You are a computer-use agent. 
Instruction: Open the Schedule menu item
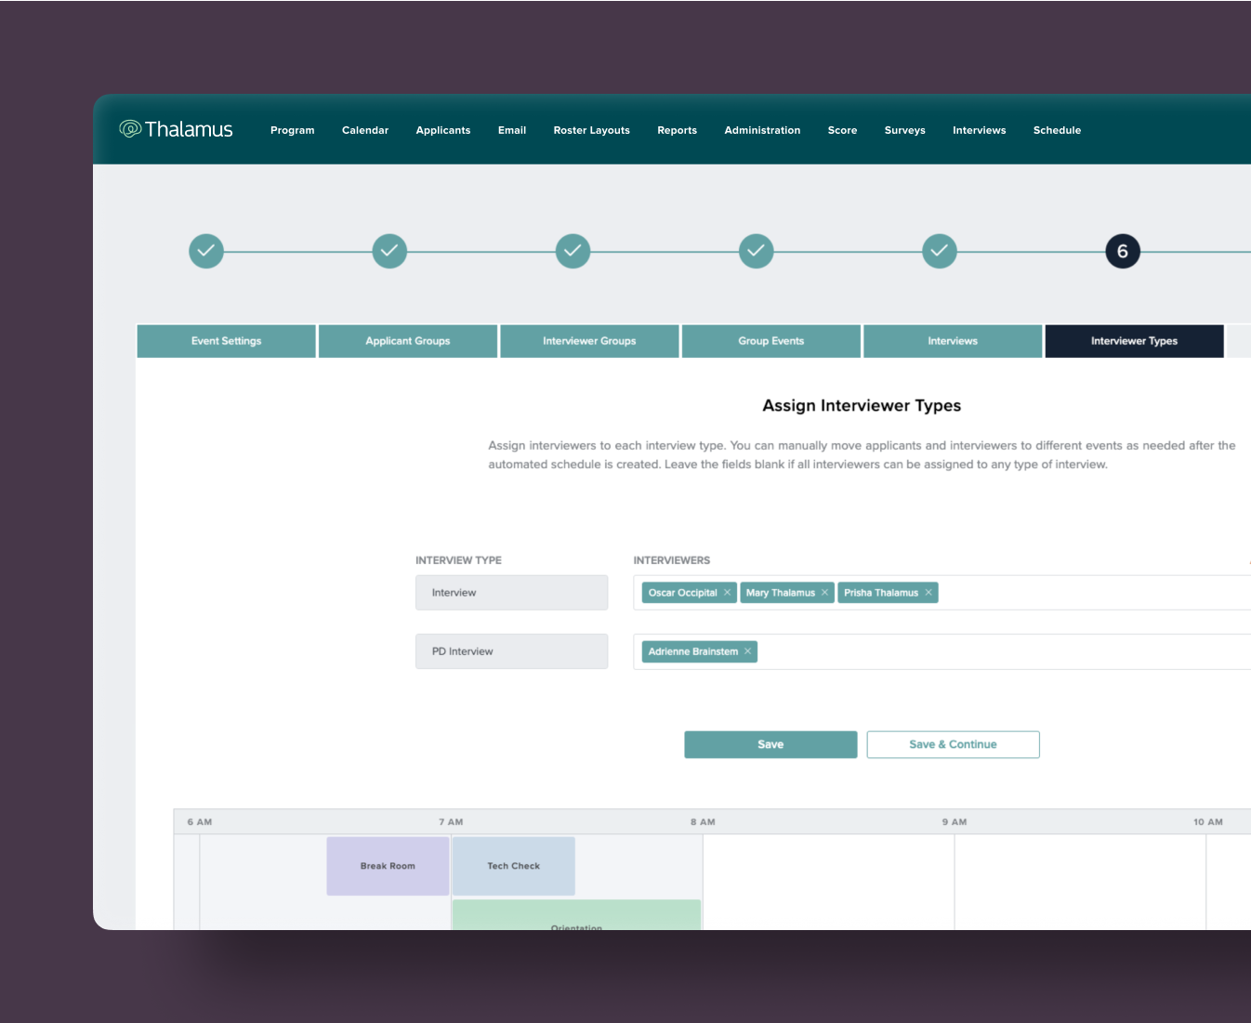(1057, 130)
